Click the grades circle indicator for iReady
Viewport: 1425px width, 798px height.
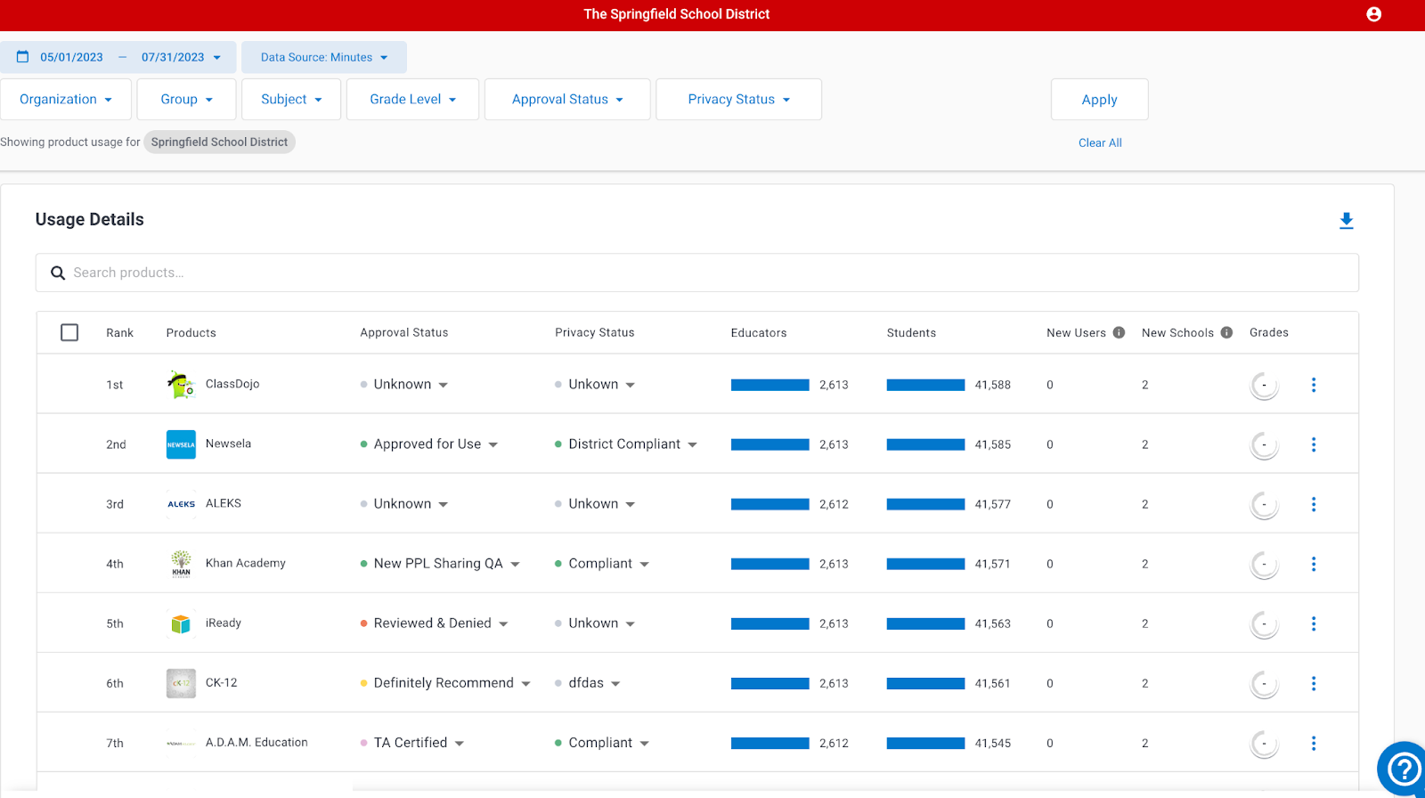[1264, 623]
